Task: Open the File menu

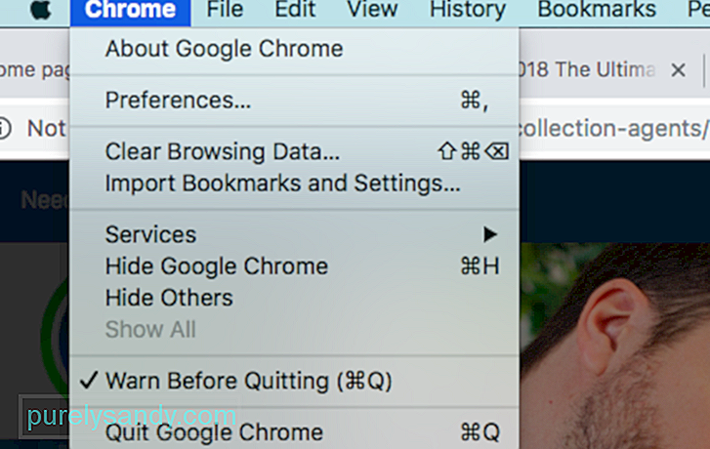Action: coord(225,10)
